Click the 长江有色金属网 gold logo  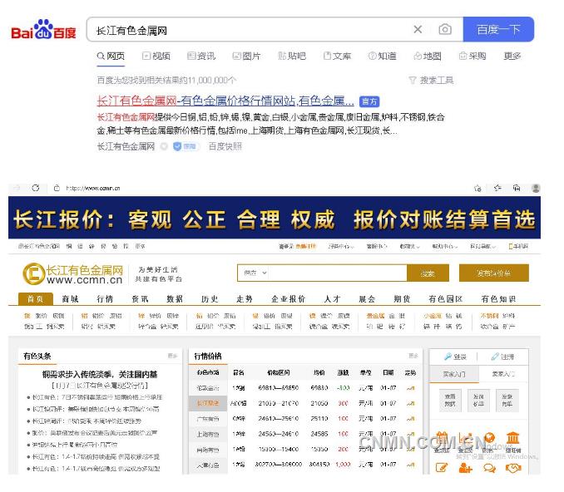(x=72, y=274)
